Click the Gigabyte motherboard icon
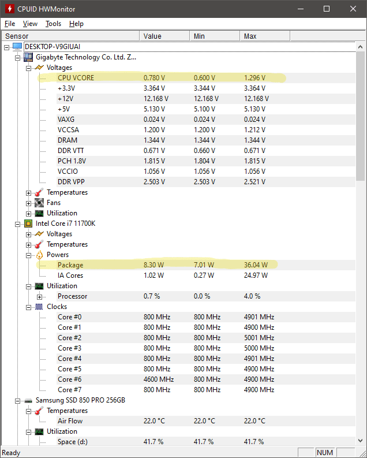 [x=28, y=57]
